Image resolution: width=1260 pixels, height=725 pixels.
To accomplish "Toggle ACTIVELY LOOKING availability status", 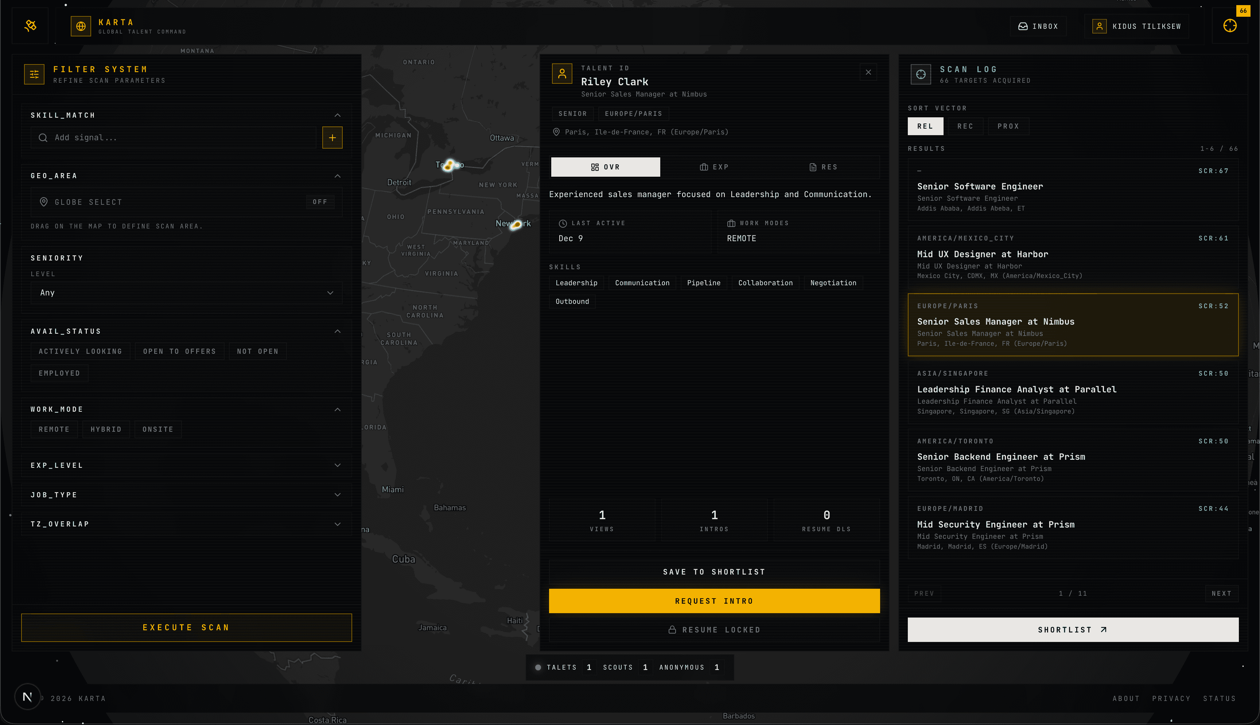I will [x=80, y=351].
